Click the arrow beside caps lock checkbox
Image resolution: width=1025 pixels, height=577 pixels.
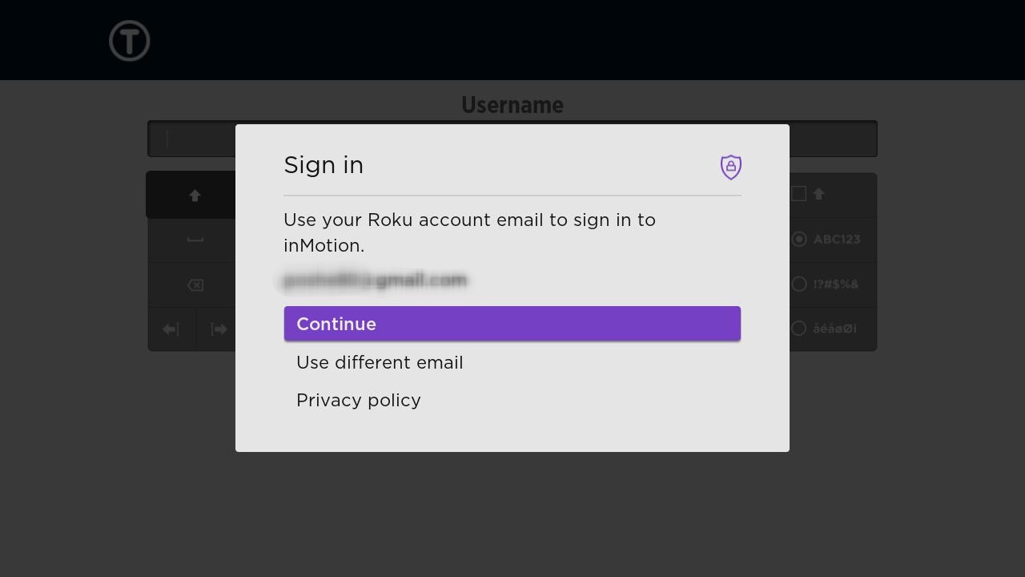(818, 194)
